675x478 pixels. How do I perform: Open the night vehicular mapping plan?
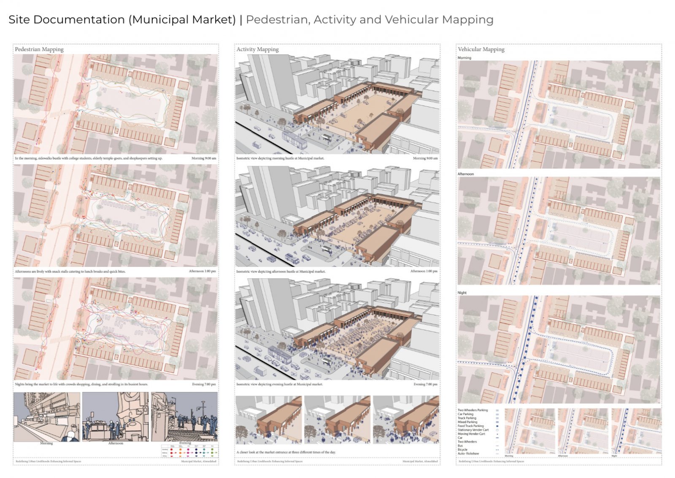click(x=559, y=349)
